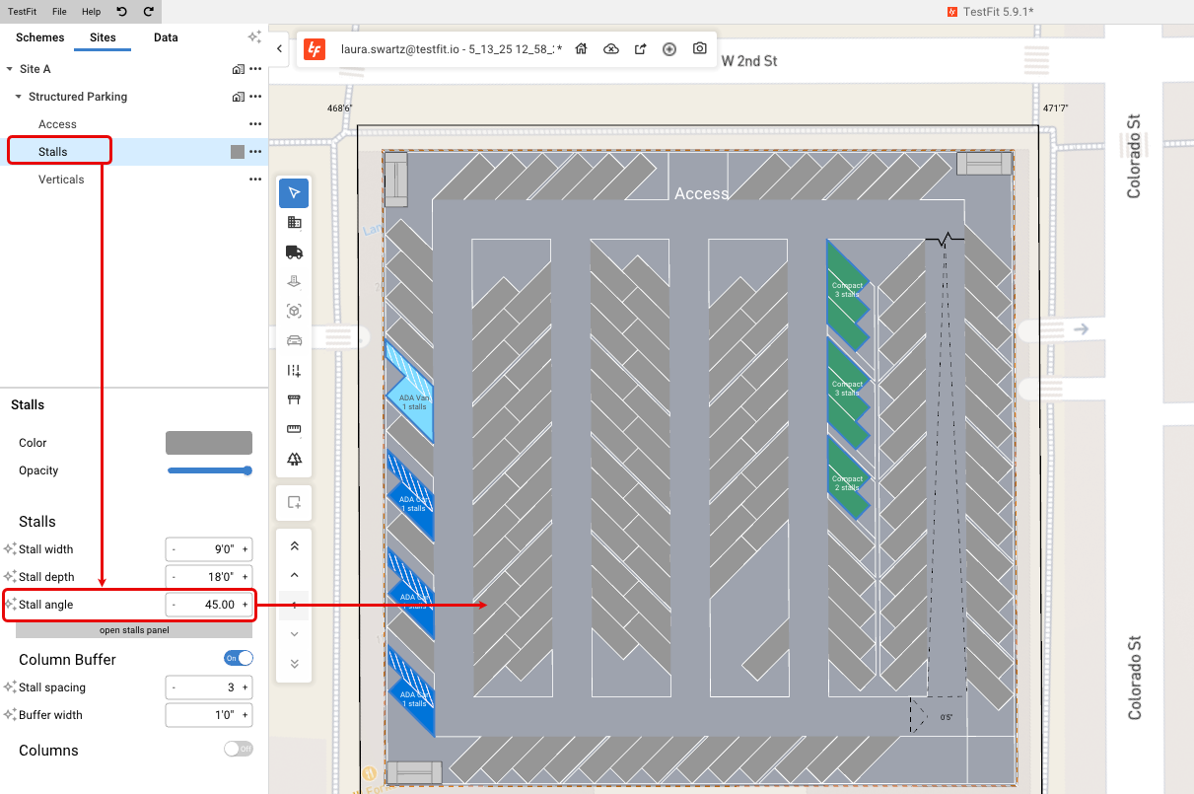Click the cloud save icon

(611, 48)
